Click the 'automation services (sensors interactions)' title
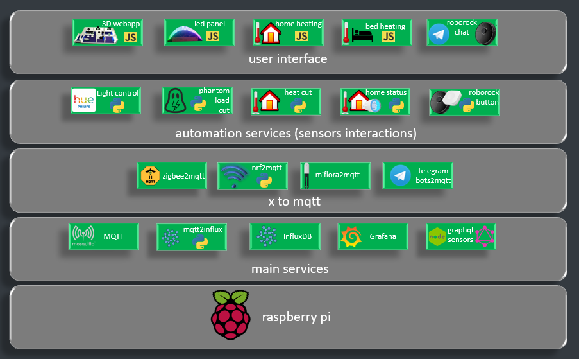The height and width of the screenshot is (359, 579). tap(296, 133)
